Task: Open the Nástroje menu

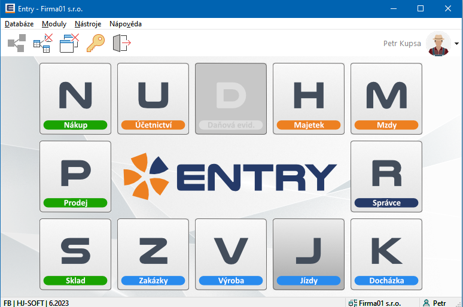Action: pyautogui.click(x=88, y=24)
